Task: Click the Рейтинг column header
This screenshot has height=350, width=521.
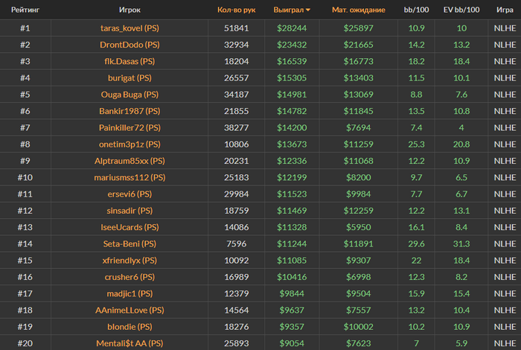Action: pyautogui.click(x=25, y=10)
